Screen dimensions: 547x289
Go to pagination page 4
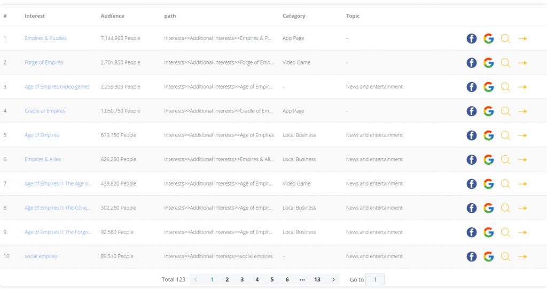257,279
